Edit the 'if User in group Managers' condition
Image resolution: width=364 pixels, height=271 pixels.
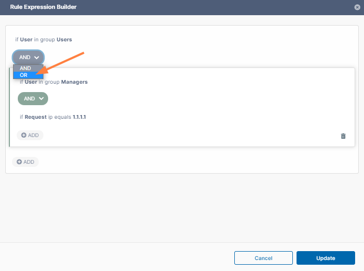coord(53,82)
